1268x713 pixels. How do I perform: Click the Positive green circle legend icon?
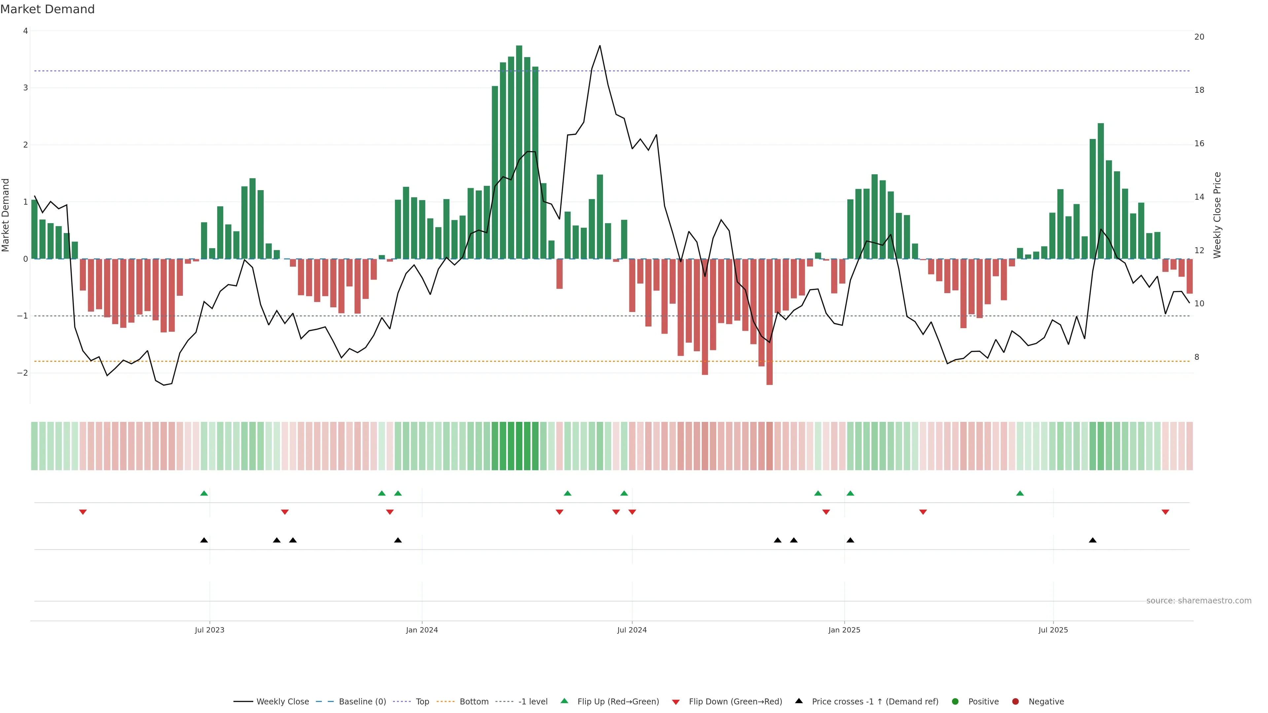pyautogui.click(x=955, y=702)
